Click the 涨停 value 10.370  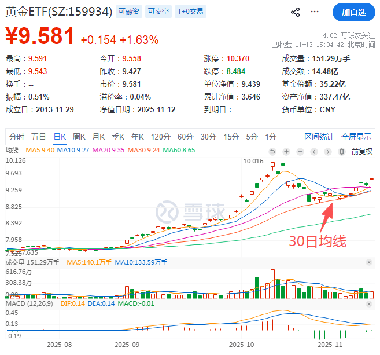click(x=238, y=58)
